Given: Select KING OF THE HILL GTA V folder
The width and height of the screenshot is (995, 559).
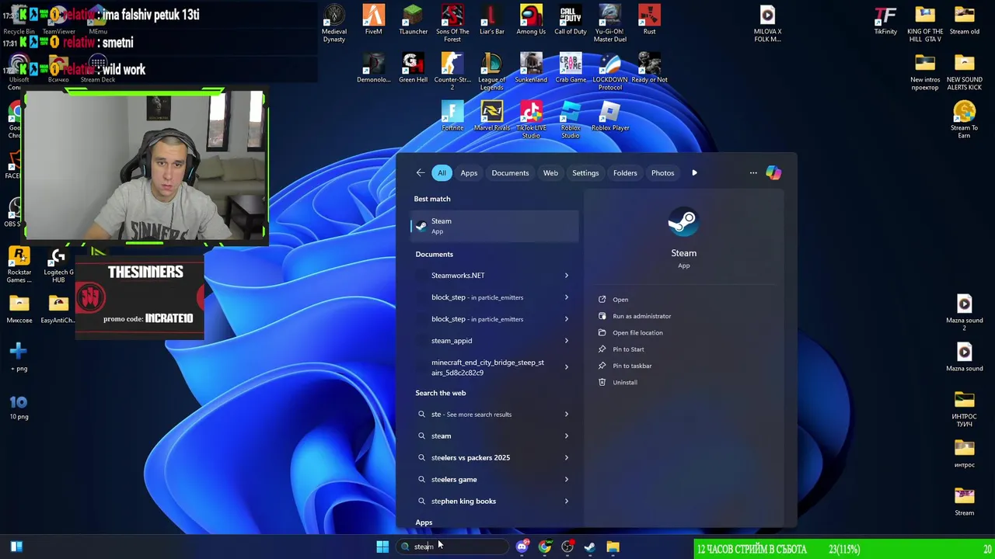Looking at the screenshot, I should (925, 23).
